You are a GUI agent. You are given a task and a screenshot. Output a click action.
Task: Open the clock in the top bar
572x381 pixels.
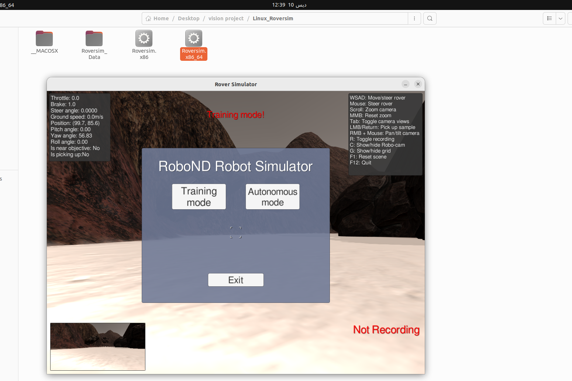pyautogui.click(x=289, y=5)
